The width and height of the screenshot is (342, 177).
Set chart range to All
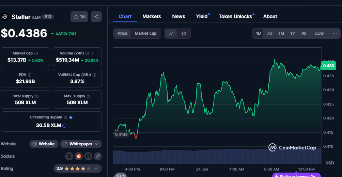(x=304, y=33)
